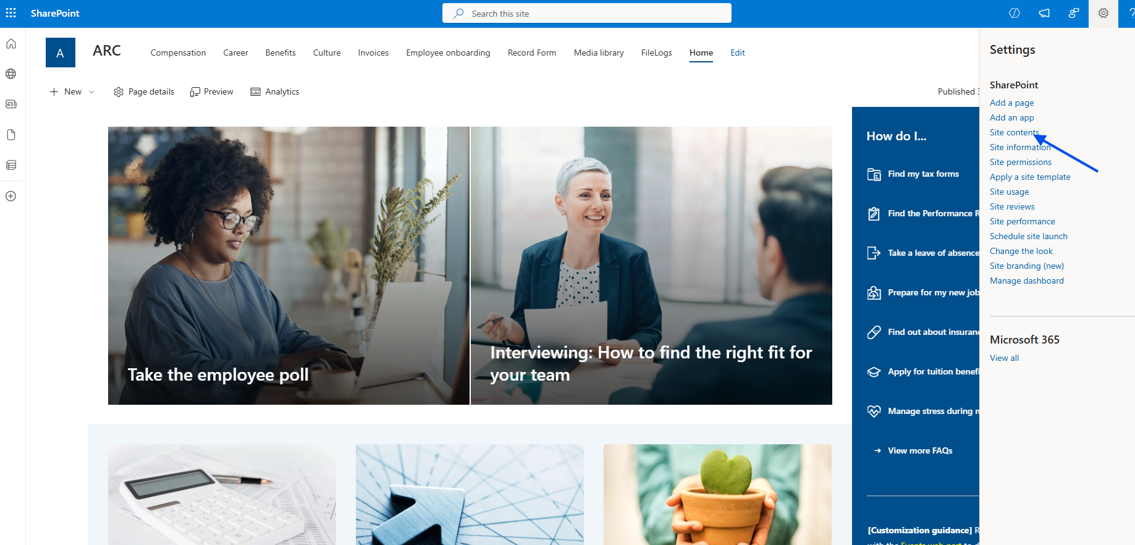Open Change the look setting
Viewport: 1135px width, 545px height.
1021,251
